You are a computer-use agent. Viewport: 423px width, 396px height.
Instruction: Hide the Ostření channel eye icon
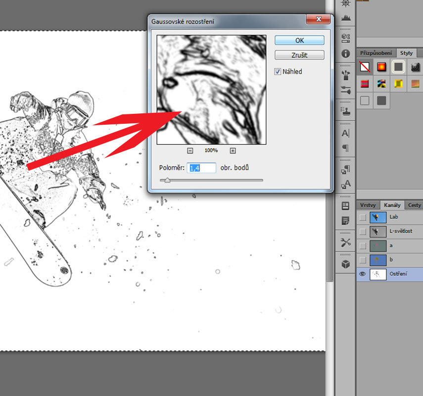coord(363,274)
